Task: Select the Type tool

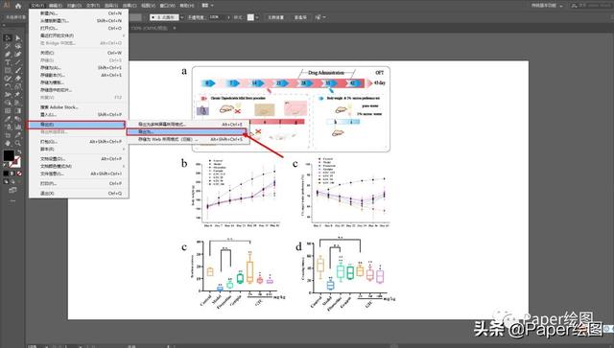Action: [x=8, y=62]
